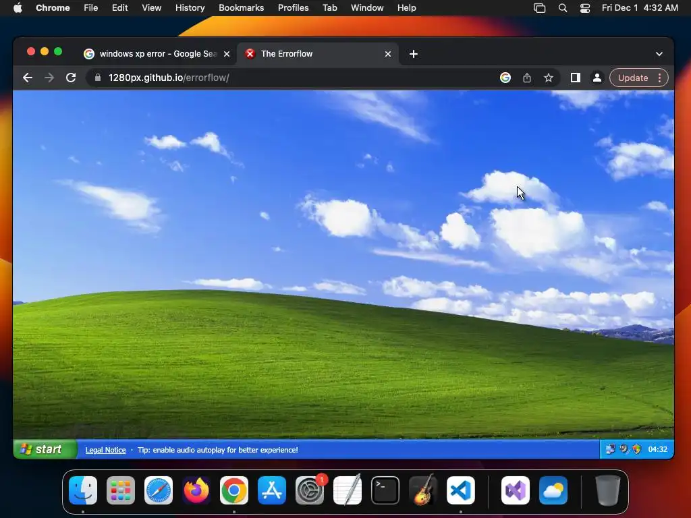The height and width of the screenshot is (518, 691).
Task: Close the windows xp error tab
Action: point(227,54)
